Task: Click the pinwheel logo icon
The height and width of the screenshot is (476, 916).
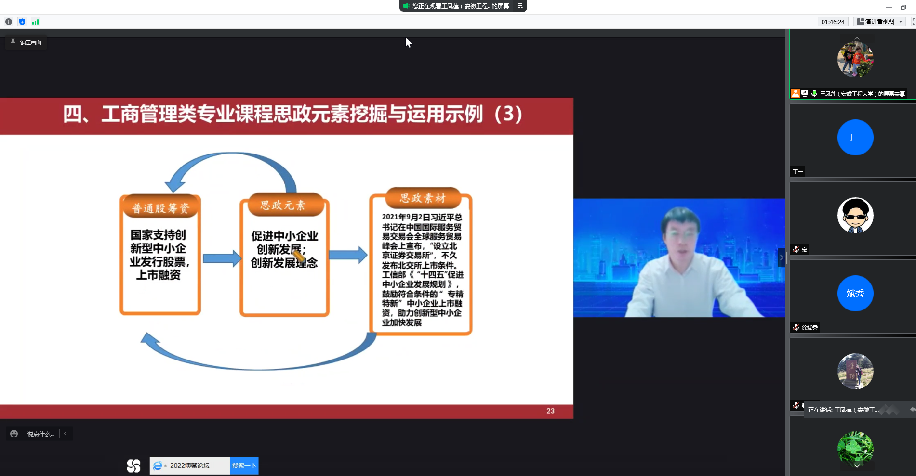Action: (x=133, y=465)
